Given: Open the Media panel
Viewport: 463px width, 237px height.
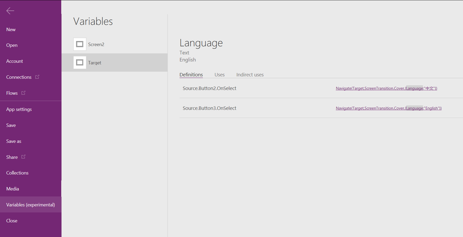Looking at the screenshot, I should click(x=13, y=189).
